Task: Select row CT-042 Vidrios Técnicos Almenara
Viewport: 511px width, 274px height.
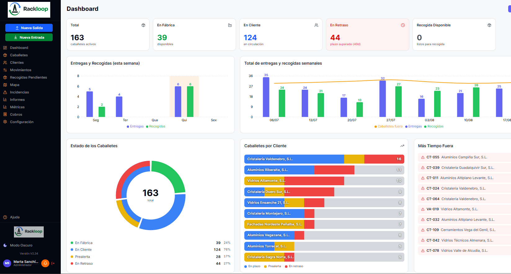Action: [464, 240]
